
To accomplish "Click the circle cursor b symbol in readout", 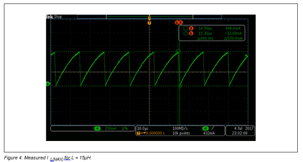I will [x=186, y=33].
